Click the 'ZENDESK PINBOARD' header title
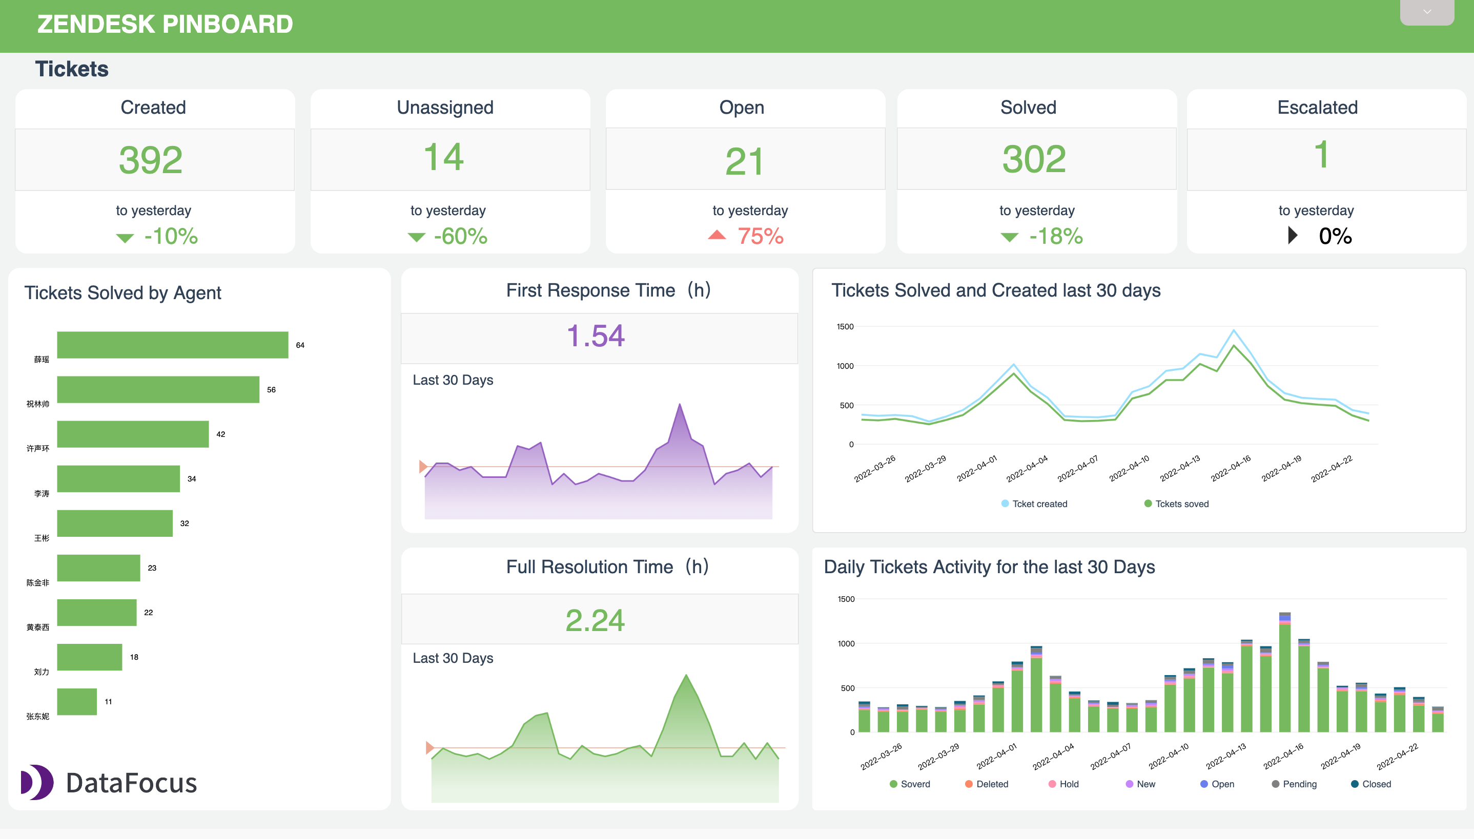Viewport: 1474px width, 839px height. click(x=166, y=24)
